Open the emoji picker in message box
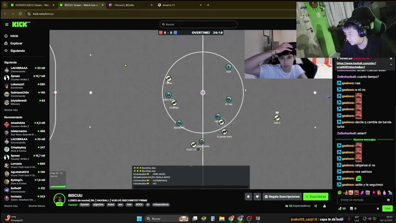This screenshot has height=223, width=396. (x=388, y=200)
